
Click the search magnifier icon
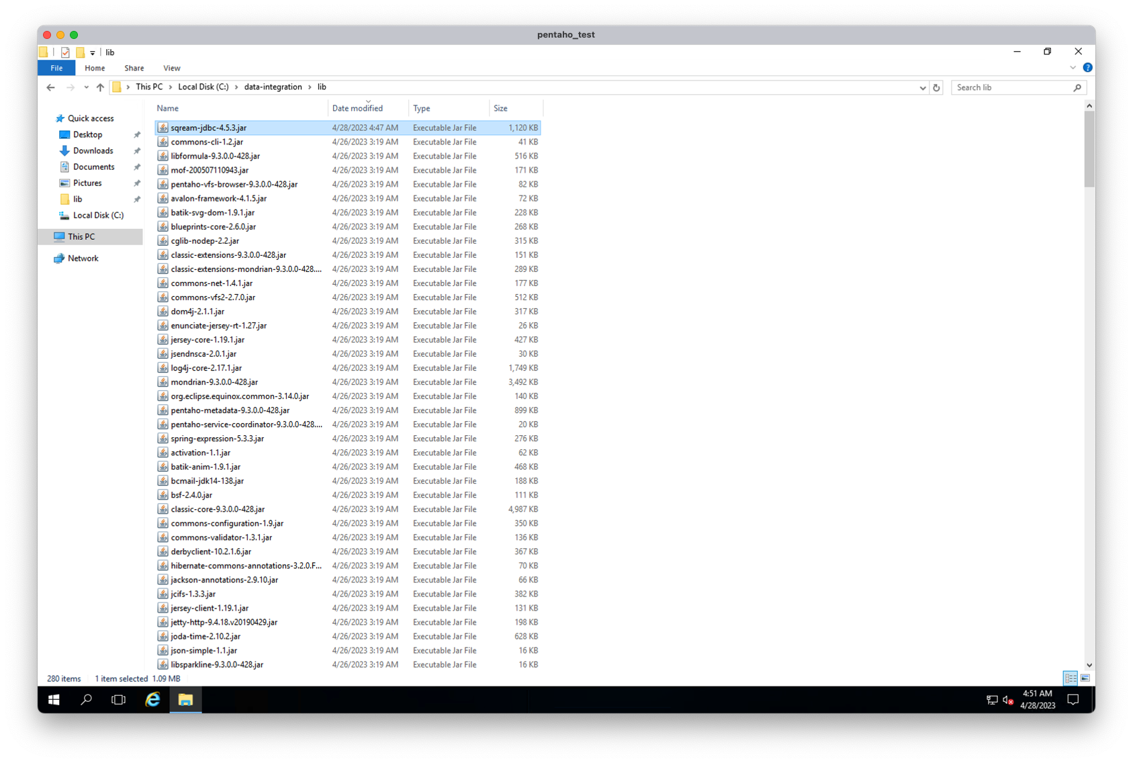pos(1077,87)
